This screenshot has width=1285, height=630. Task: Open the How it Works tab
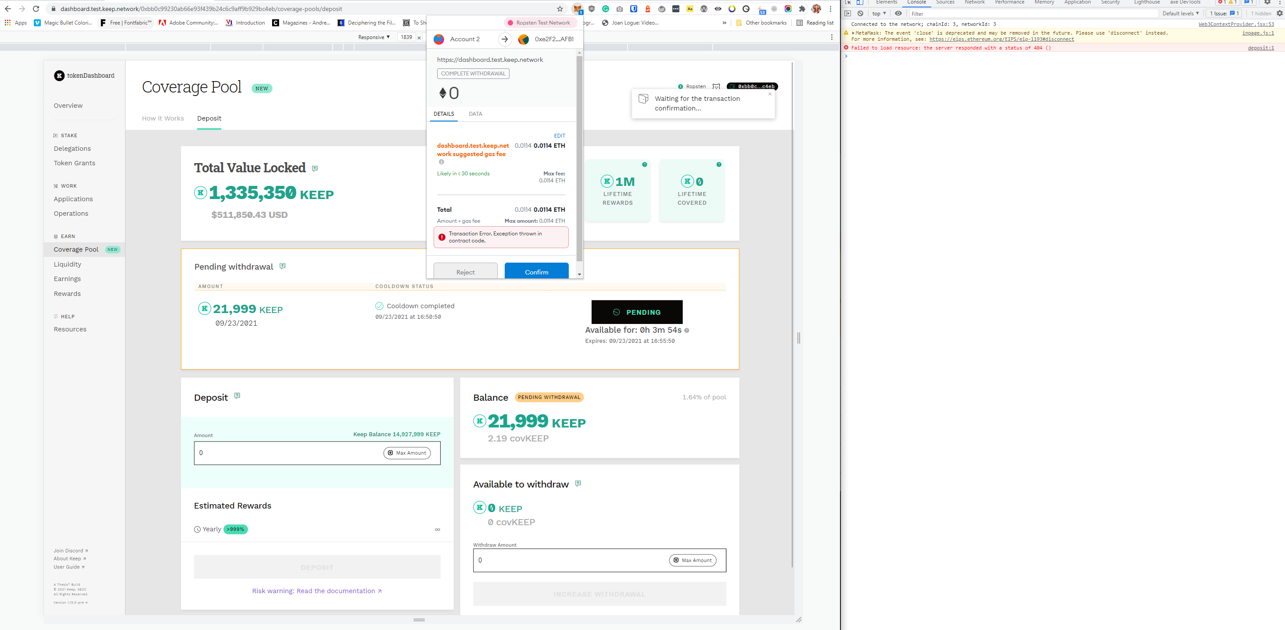click(163, 118)
